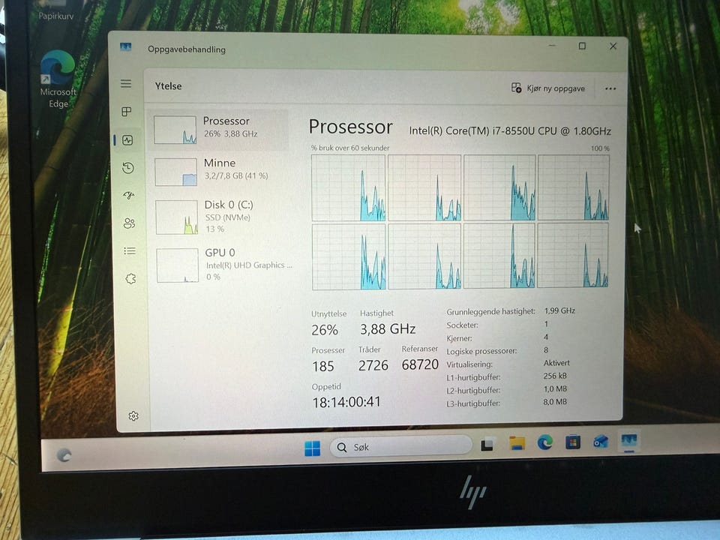The image size is (720, 540).
Task: Select Prosessor in the performance list
Action: click(218, 130)
